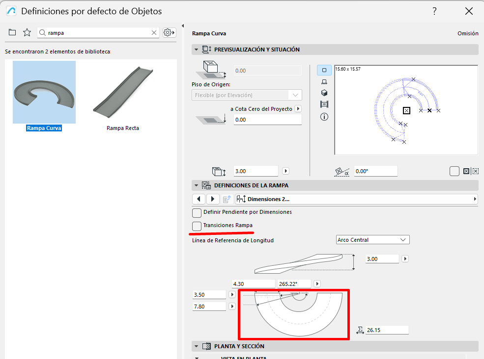
Task: Select the 2D plan preview icon
Action: [324, 70]
